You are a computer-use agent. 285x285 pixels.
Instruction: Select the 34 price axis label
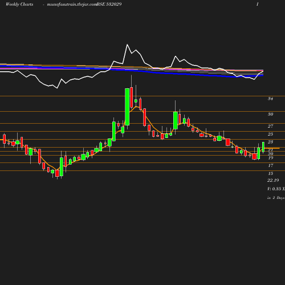tap(270, 99)
